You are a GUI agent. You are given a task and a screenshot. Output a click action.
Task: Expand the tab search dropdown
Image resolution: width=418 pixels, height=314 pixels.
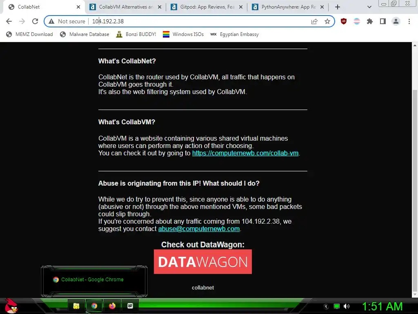click(369, 7)
